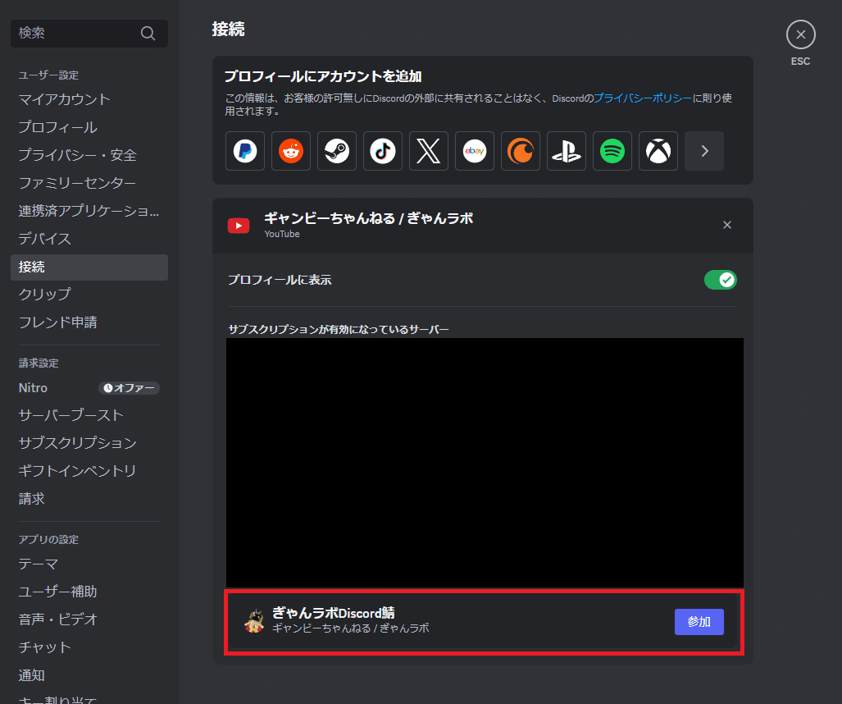Image resolution: width=842 pixels, height=704 pixels.
Task: Expand more connection options with the arrow
Action: coord(704,151)
